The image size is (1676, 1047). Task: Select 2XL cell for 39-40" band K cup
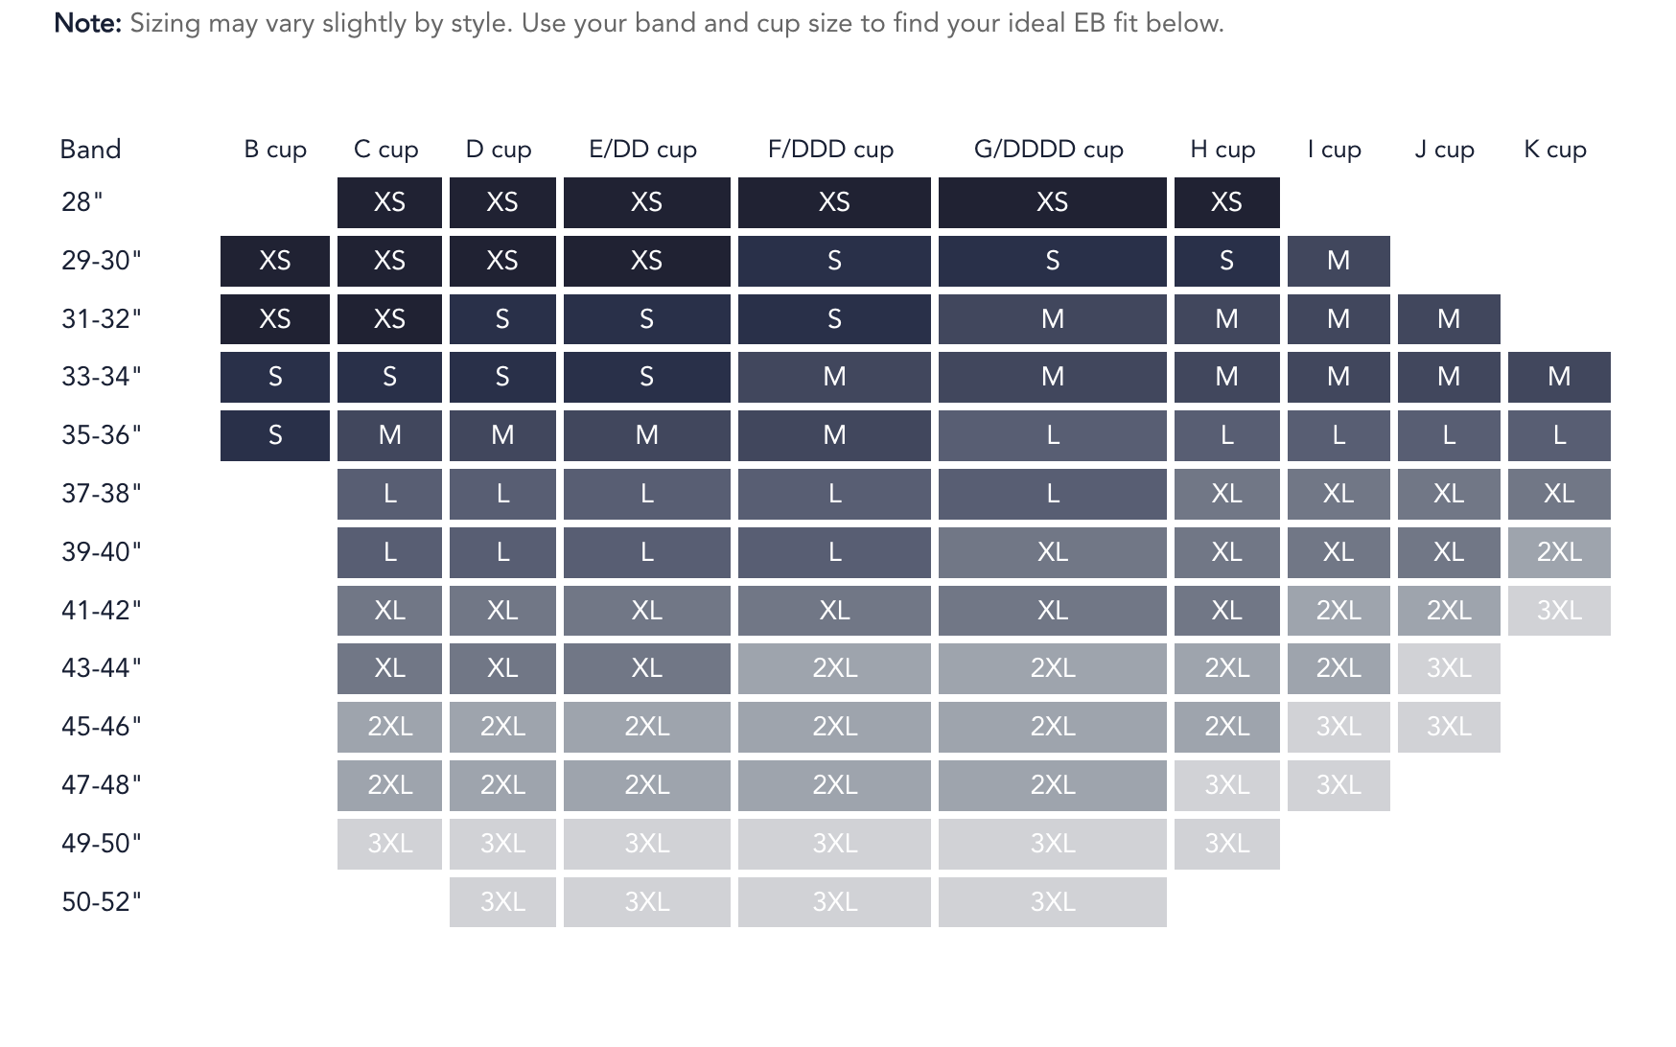[1559, 552]
